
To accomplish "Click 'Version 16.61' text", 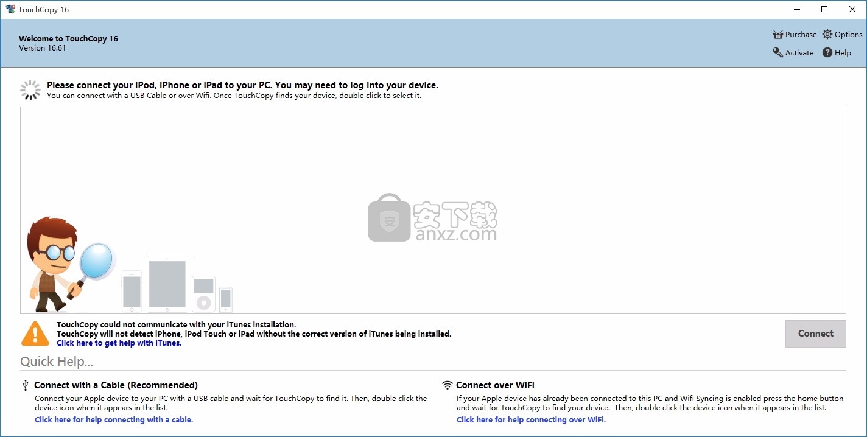I will (x=42, y=48).
